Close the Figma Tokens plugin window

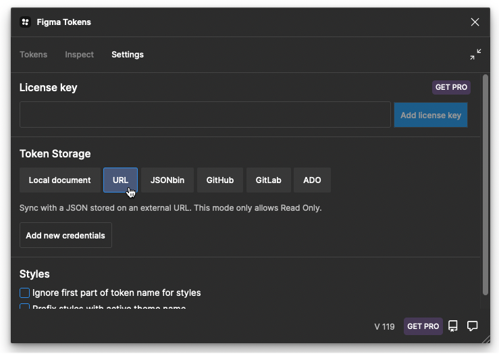pos(475,22)
